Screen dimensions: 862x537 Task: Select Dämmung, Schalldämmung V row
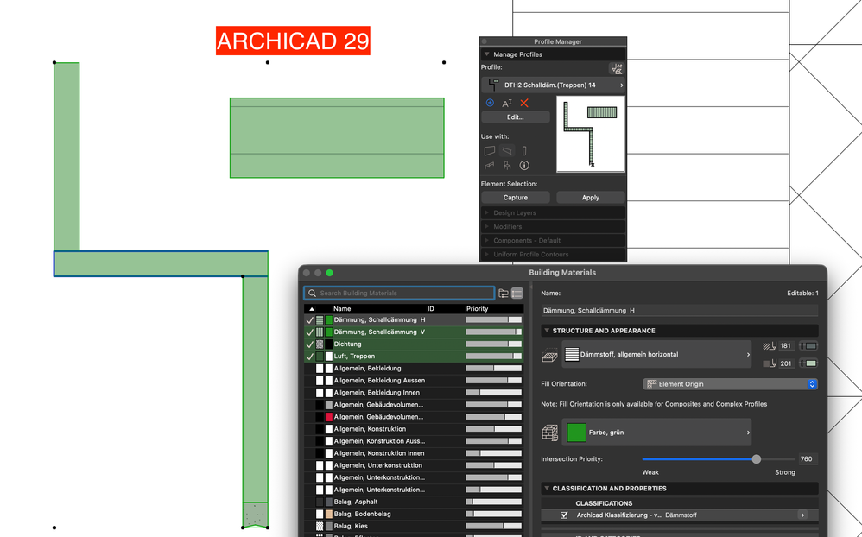414,332
